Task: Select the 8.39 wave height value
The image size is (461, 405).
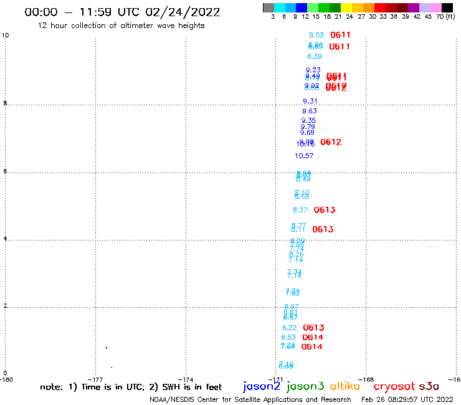Action: point(315,56)
